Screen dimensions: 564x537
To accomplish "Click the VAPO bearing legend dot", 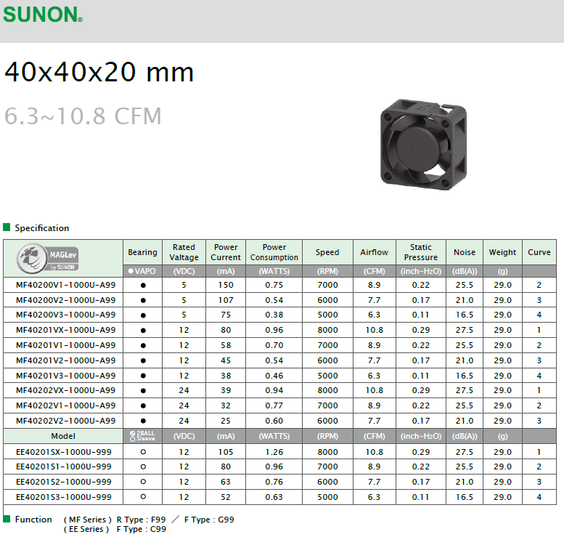I will [131, 271].
